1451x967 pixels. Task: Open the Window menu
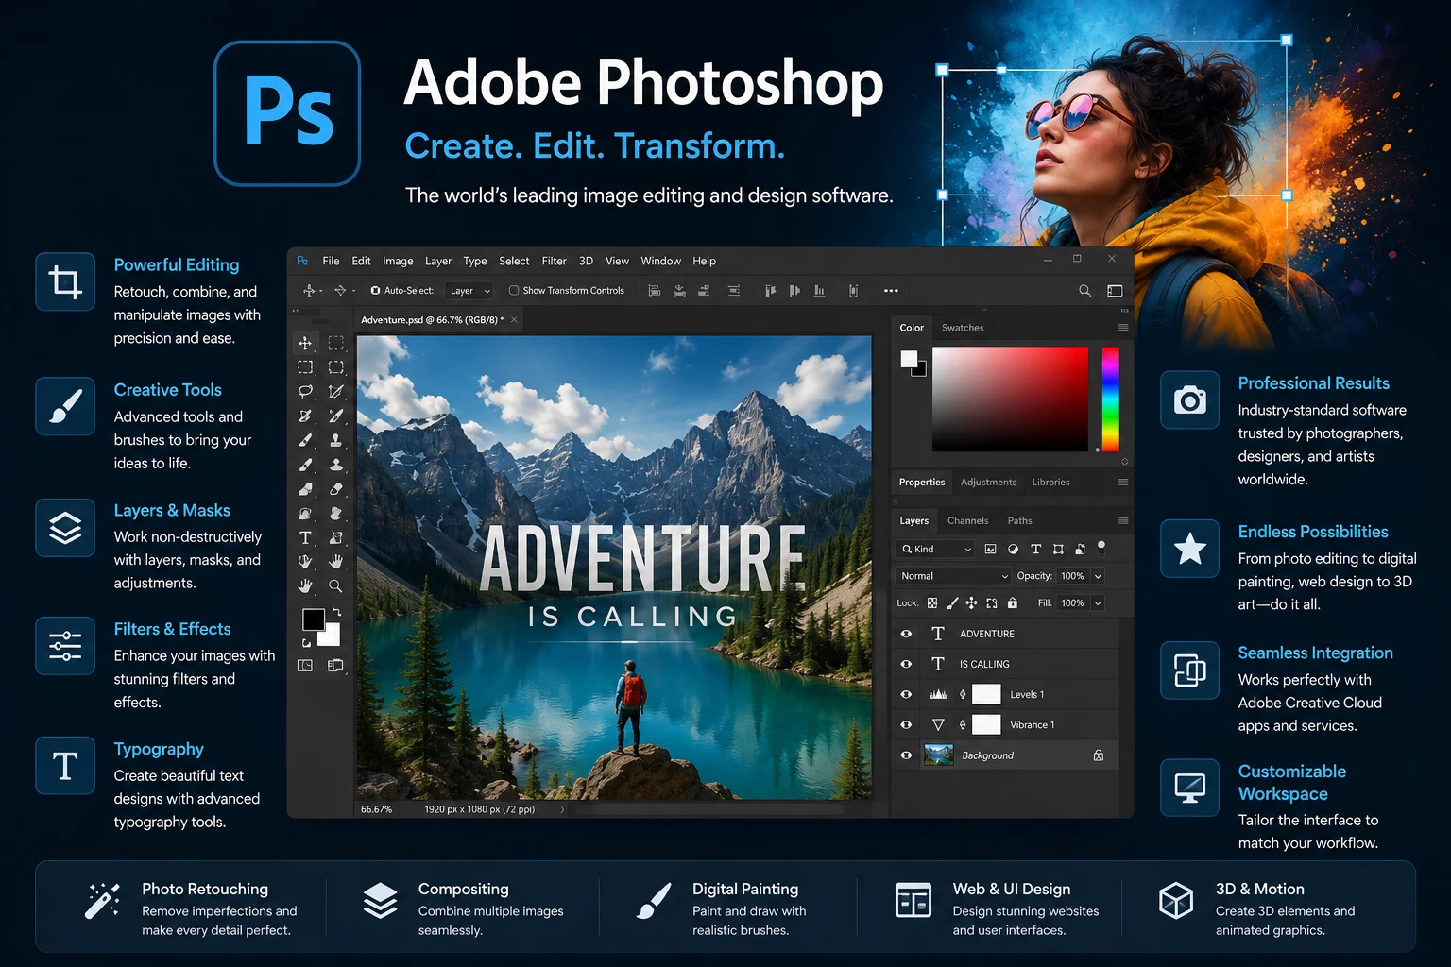pyautogui.click(x=660, y=261)
